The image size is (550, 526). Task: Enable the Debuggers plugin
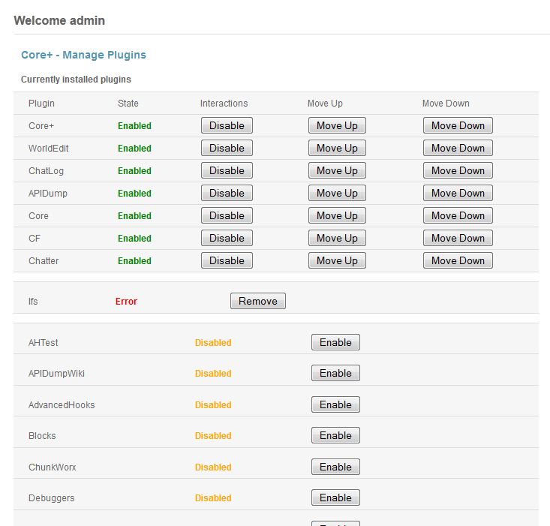point(335,497)
